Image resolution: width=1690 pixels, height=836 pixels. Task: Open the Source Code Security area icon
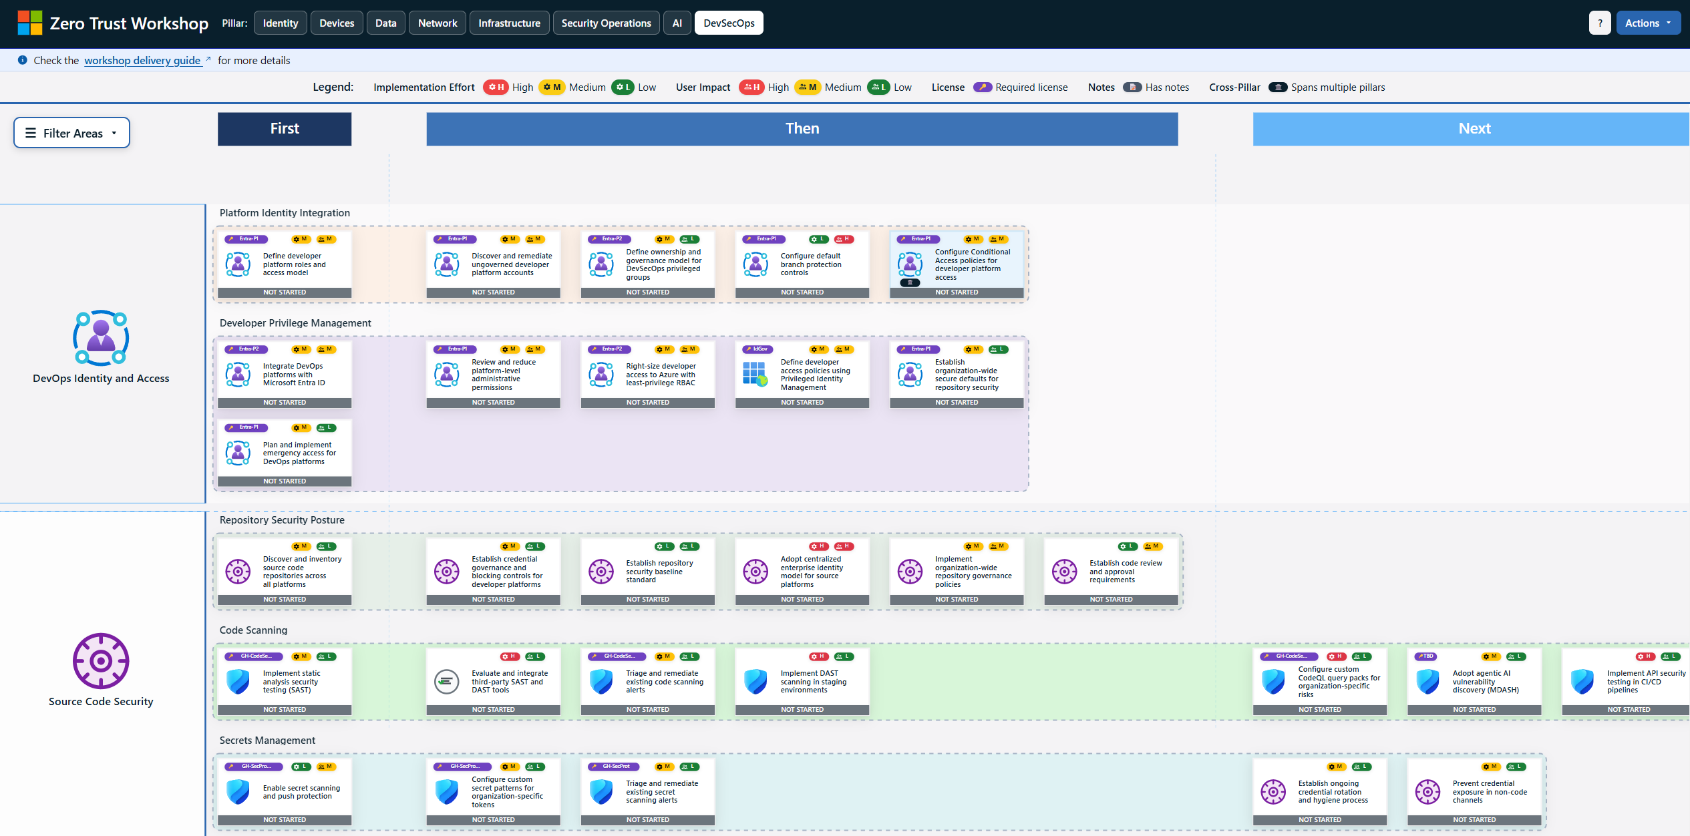tap(101, 661)
